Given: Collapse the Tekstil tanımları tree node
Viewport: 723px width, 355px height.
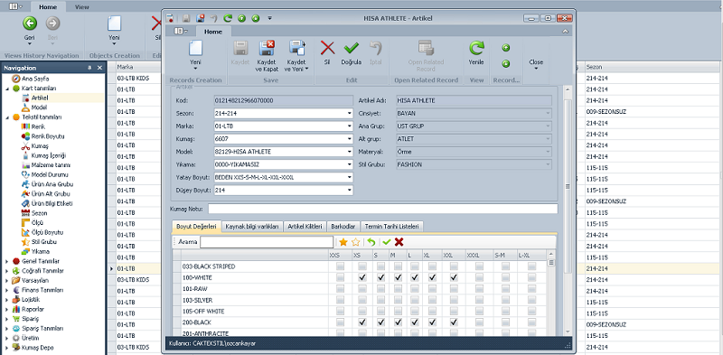Looking at the screenshot, I should 6,117.
